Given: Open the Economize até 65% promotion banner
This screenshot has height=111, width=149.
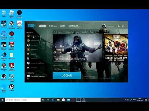Looking at the screenshot, I should click(116, 48).
